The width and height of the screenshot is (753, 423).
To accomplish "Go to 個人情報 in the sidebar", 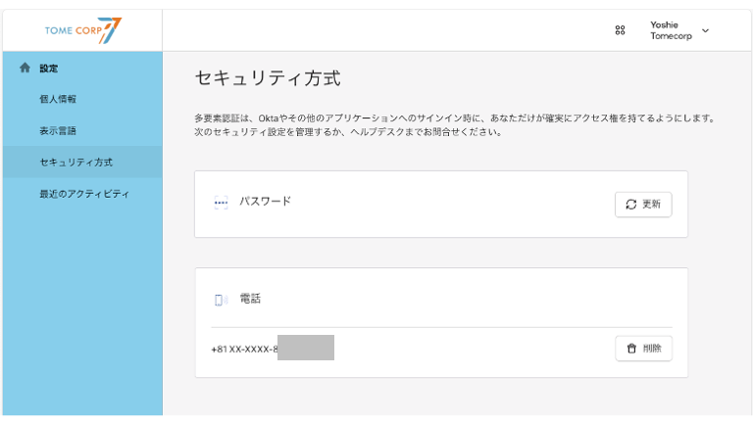I will tap(58, 99).
